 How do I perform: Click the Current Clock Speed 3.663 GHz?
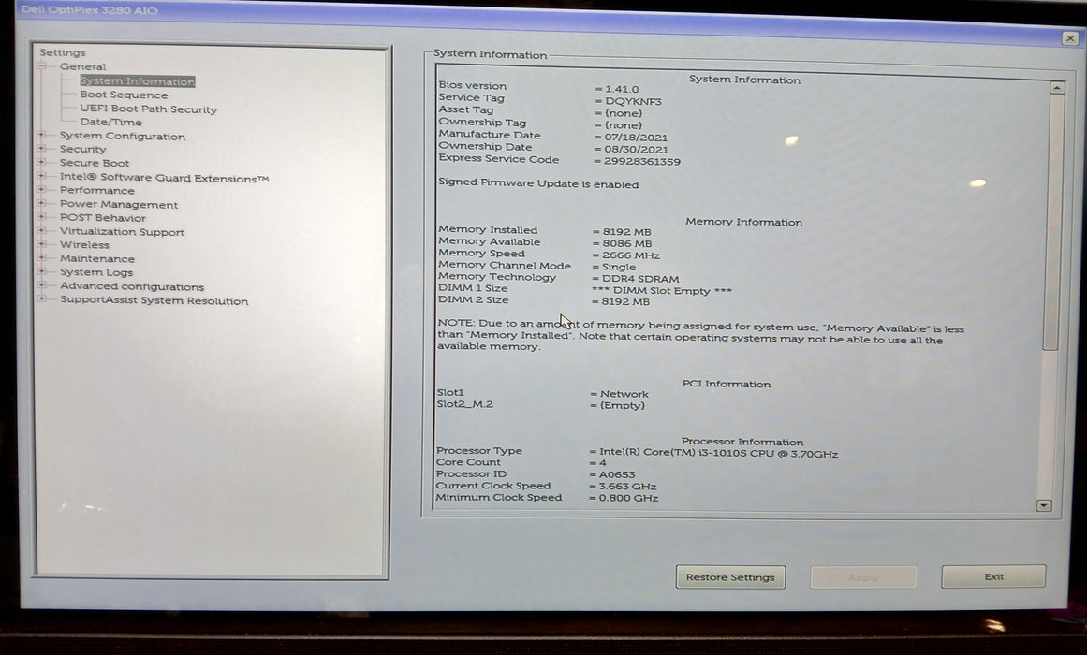pyautogui.click(x=626, y=487)
